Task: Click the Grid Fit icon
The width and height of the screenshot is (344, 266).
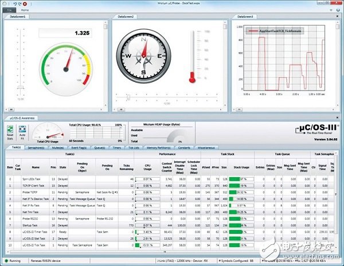Action: click(x=23, y=131)
